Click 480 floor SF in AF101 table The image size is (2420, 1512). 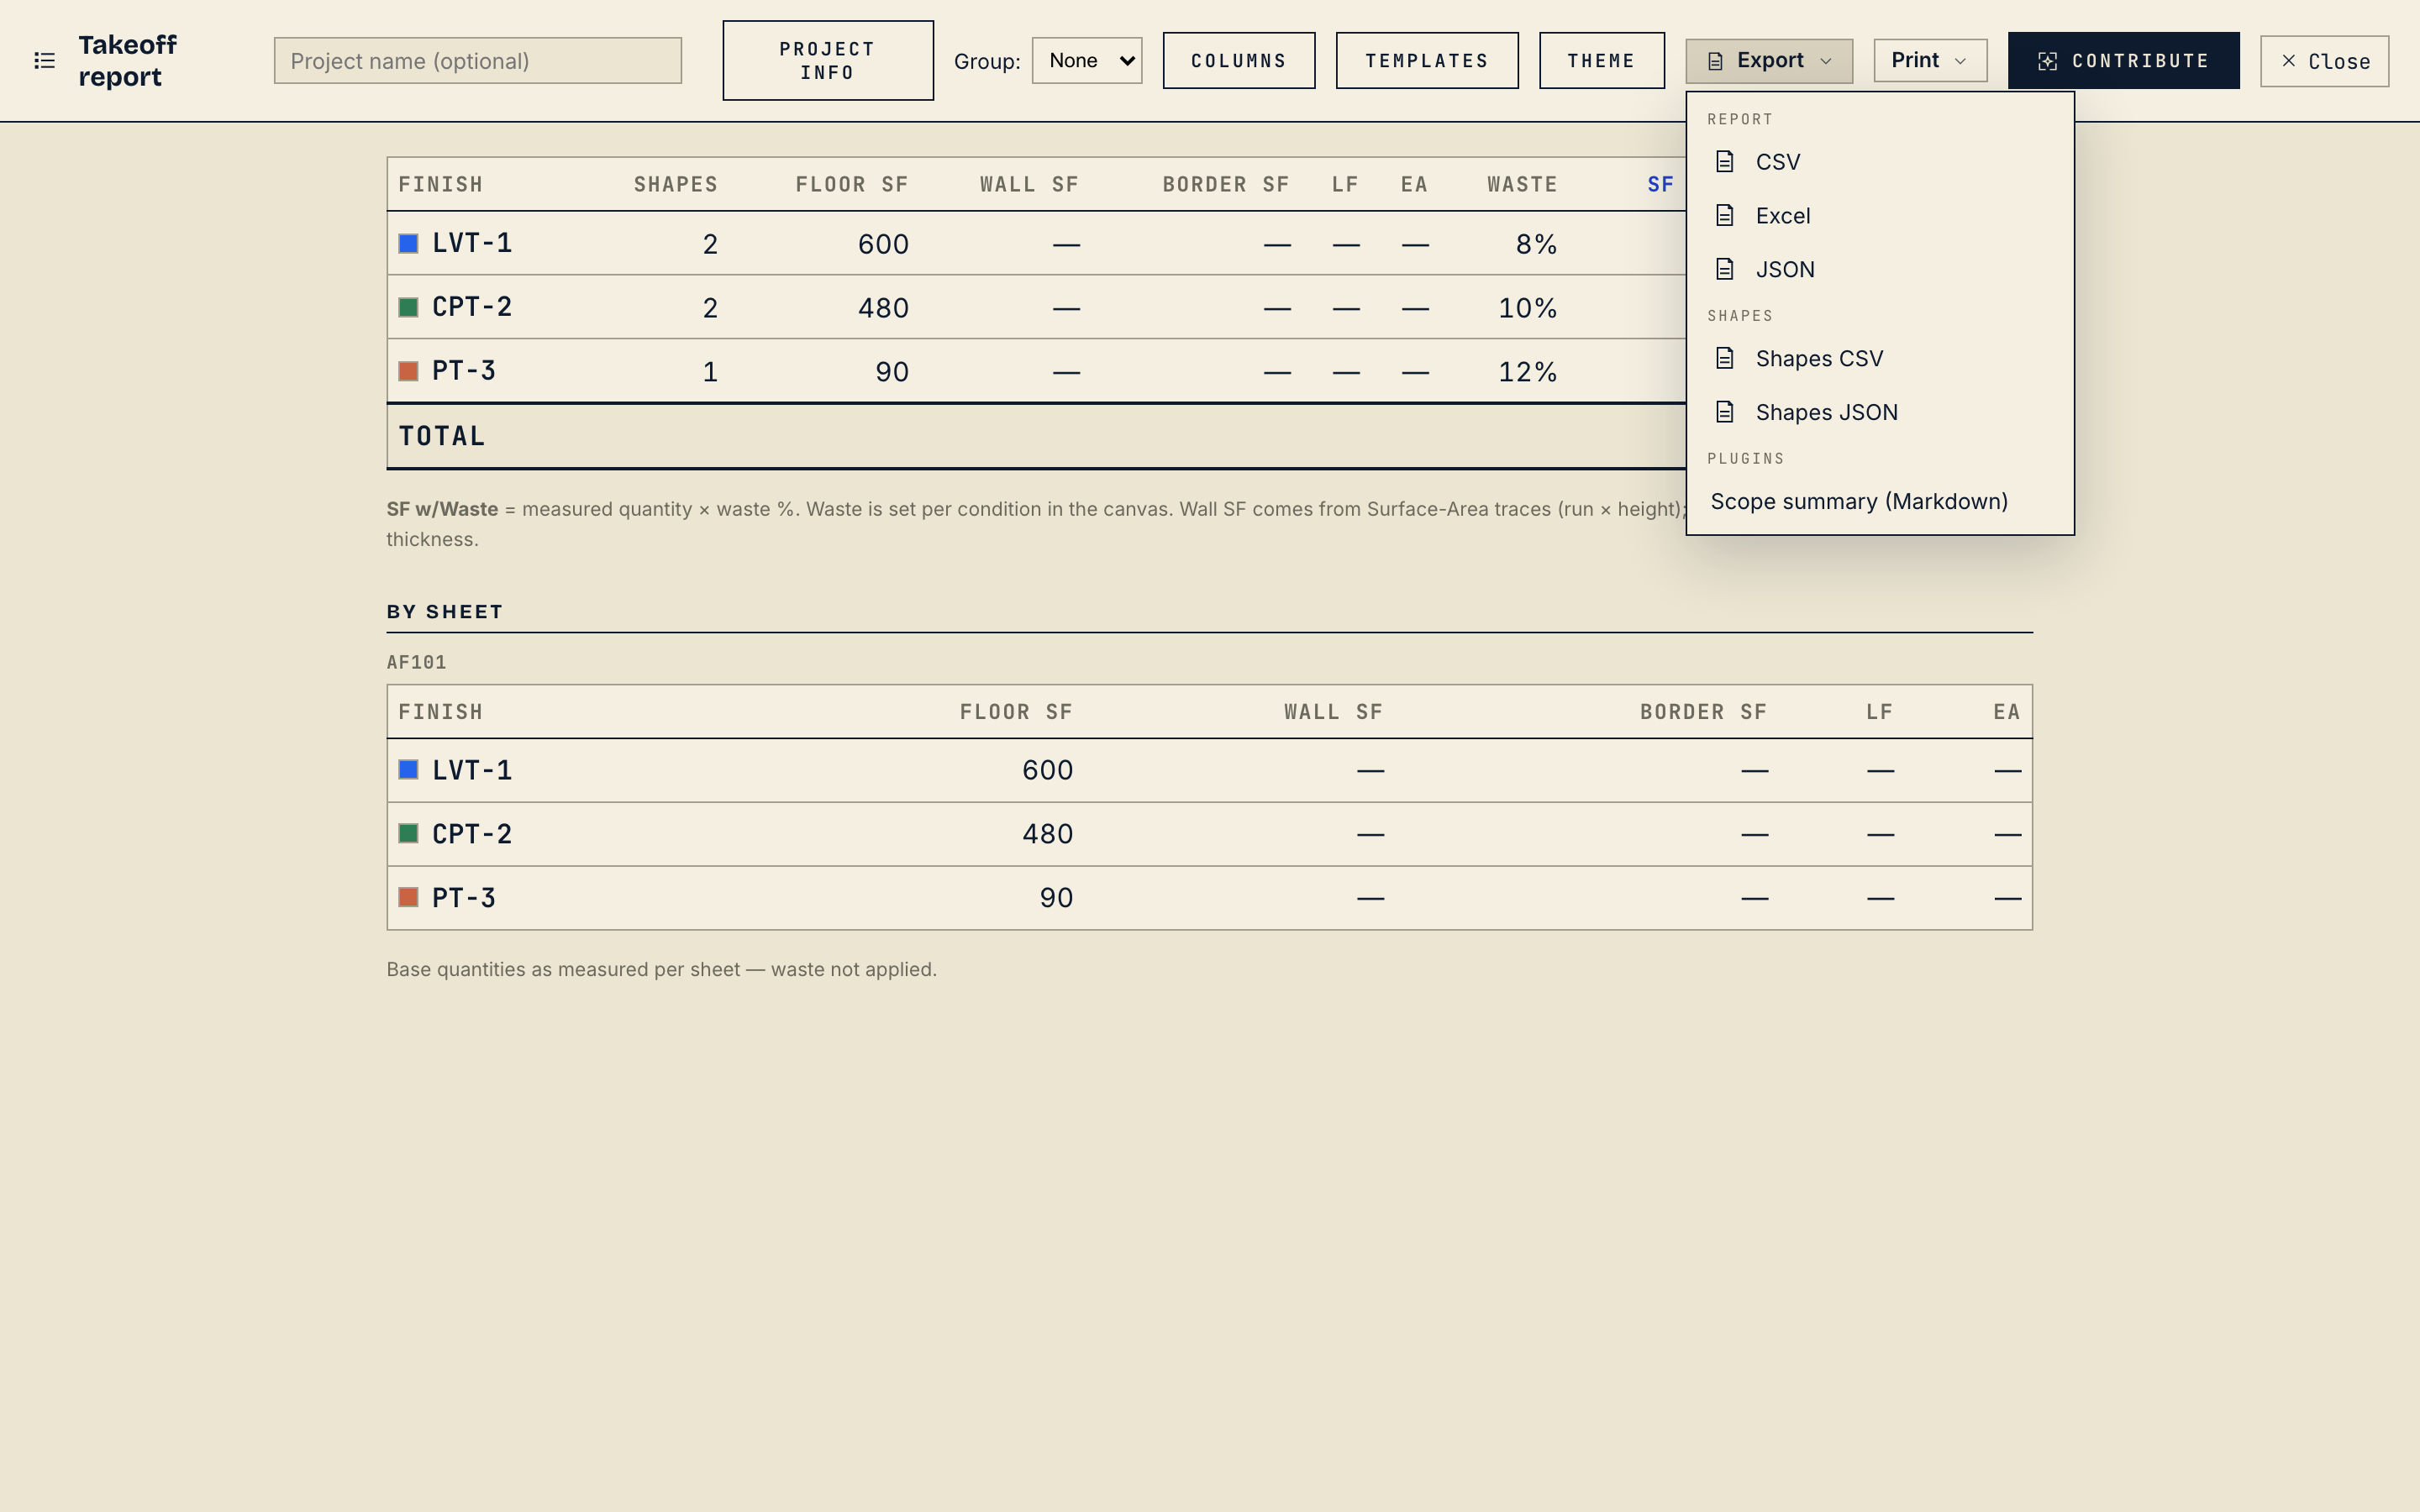(1047, 835)
